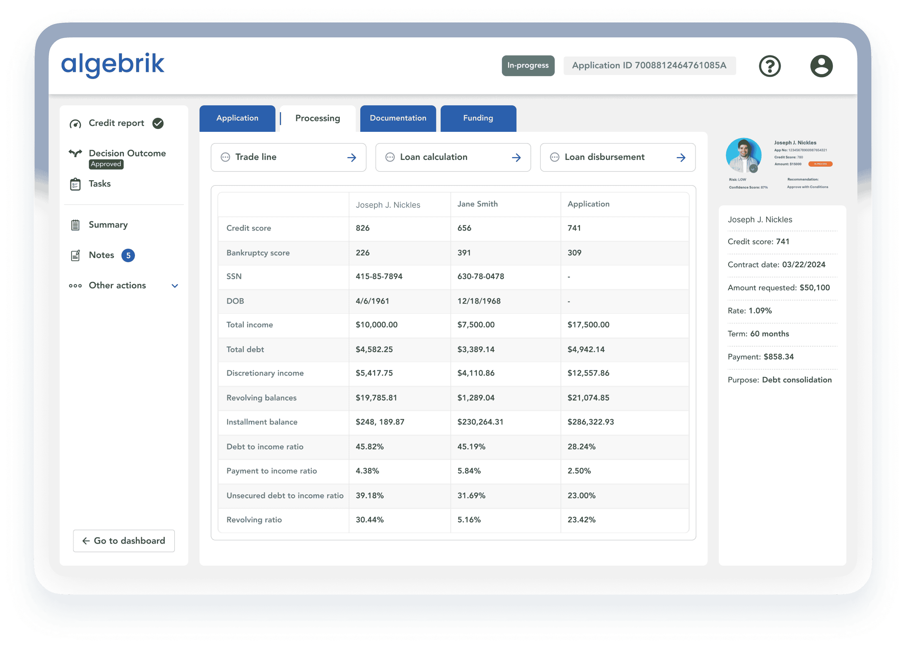Open Notes in sidebar

click(101, 255)
